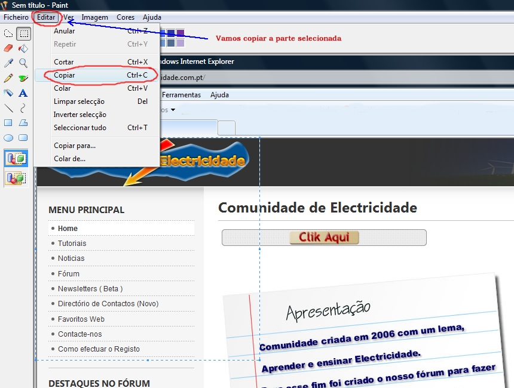Expand the dropdown arrow in the Explorer toolbar
The image size is (514, 388).
tap(173, 110)
